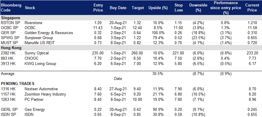Select Sunny Optical's 260.00 target cell

(137, 53)
